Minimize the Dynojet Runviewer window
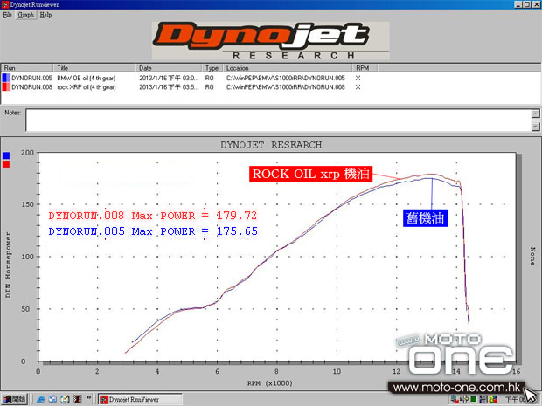This screenshot has height=406, width=542. [518, 4]
